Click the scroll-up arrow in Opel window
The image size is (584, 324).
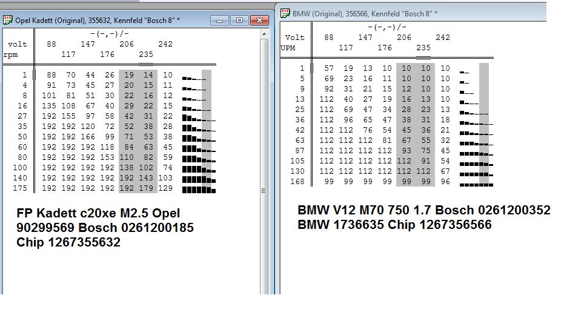coord(264,33)
